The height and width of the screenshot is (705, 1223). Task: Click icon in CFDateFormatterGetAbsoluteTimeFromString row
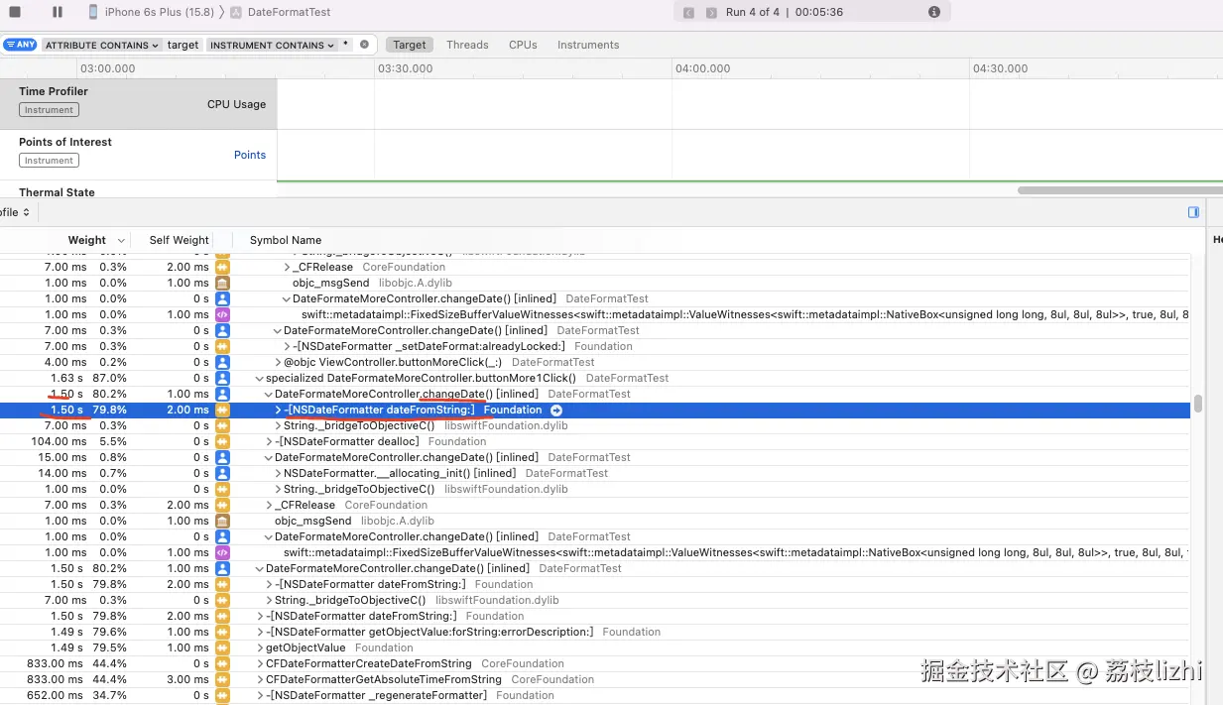click(222, 679)
